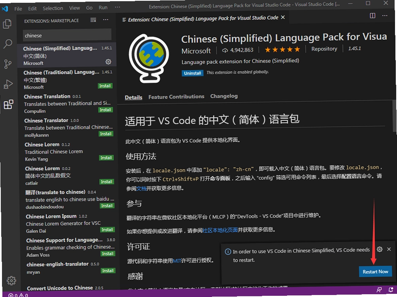Install Chinese (Traditional) Language Pack

(105, 86)
